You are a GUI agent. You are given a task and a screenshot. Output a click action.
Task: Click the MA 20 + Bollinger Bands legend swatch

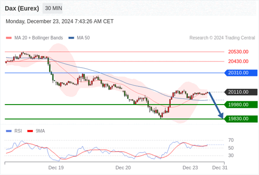9,38
